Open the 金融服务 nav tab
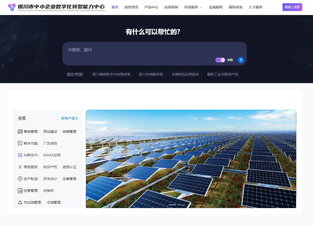 click(x=216, y=7)
